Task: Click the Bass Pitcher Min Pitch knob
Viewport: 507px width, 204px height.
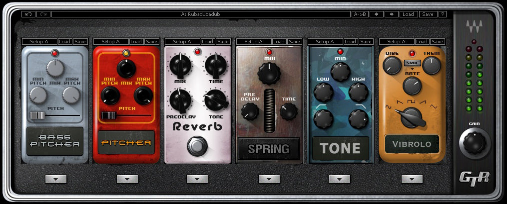Action: [x=38, y=95]
